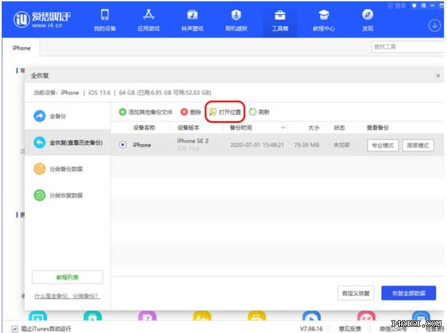Screen dimensions: 447x333
Task: Click the V7.98.16 version label
Action: pos(311,329)
